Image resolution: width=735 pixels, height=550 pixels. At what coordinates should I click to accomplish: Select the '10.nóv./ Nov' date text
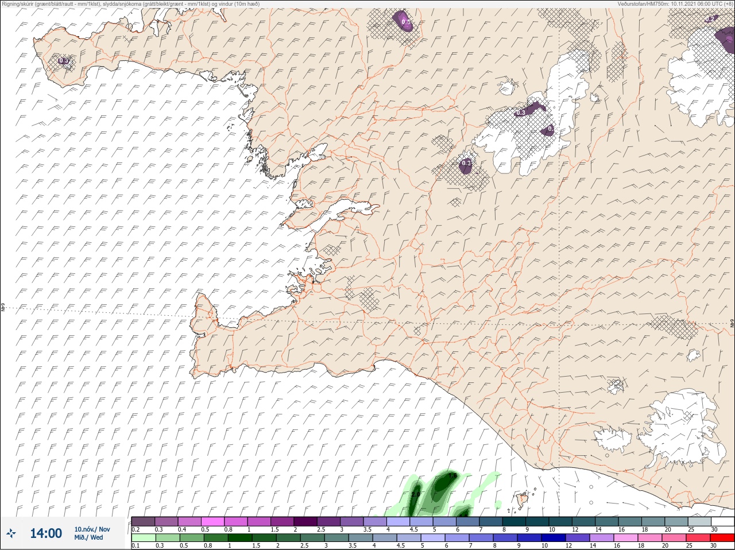[x=92, y=529]
